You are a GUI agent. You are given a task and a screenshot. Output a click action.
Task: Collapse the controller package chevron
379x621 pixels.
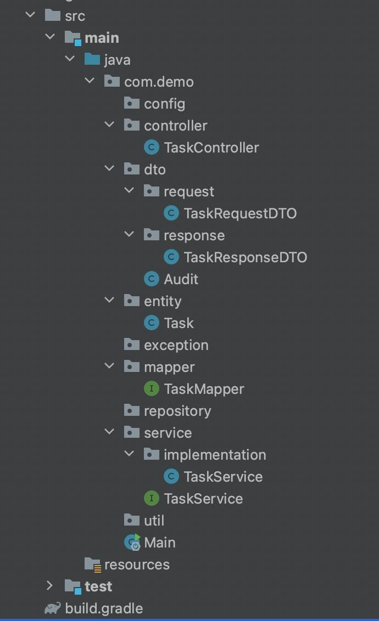109,125
